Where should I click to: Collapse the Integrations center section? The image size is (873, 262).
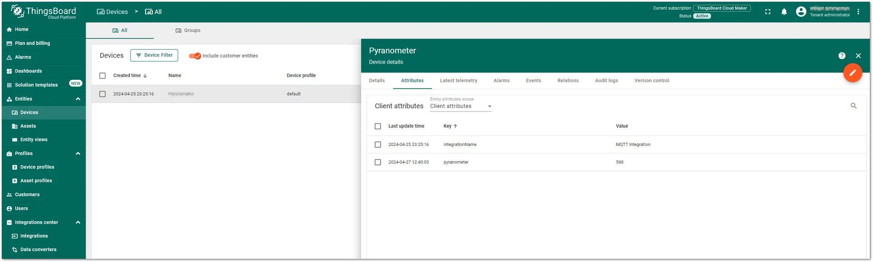click(78, 223)
